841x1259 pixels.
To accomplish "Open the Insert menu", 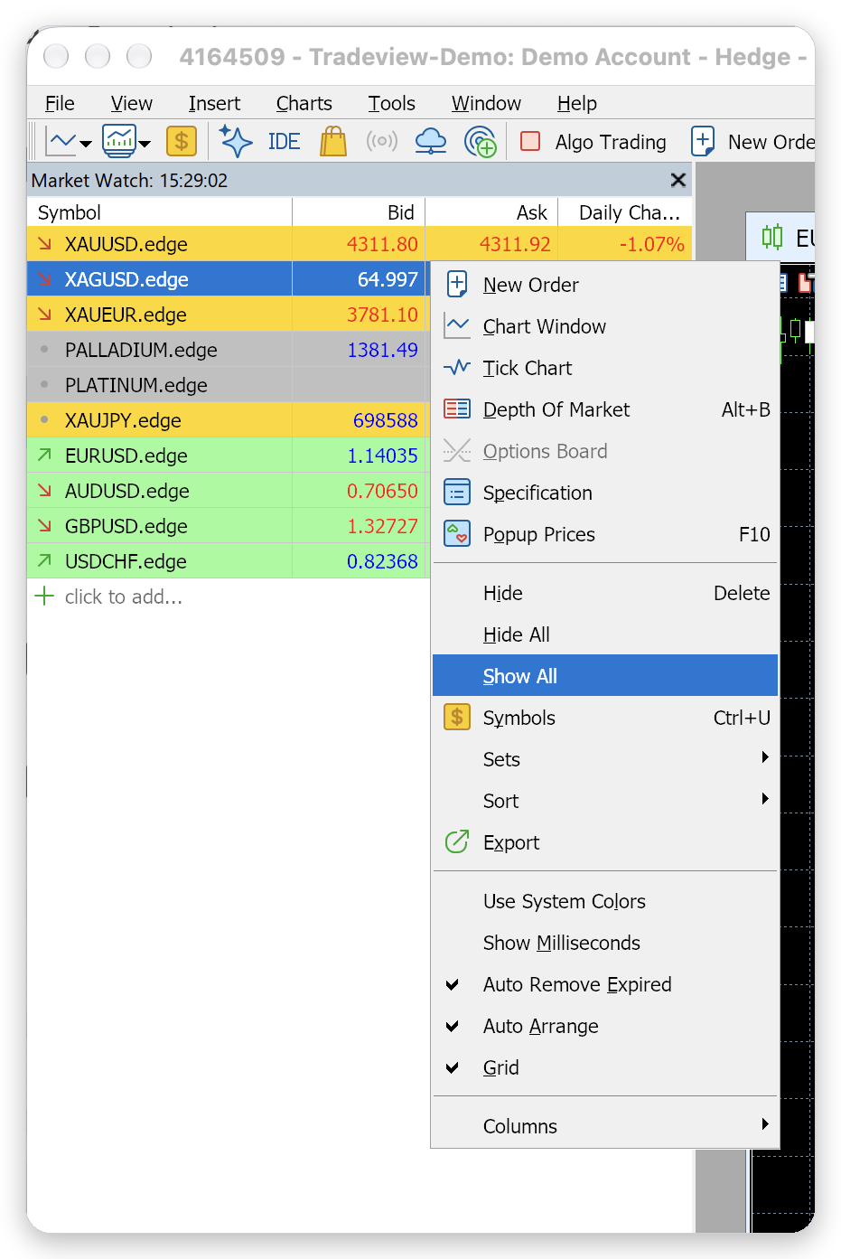I will [214, 103].
